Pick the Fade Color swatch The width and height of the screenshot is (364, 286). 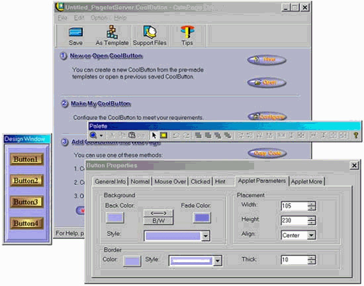(202, 218)
